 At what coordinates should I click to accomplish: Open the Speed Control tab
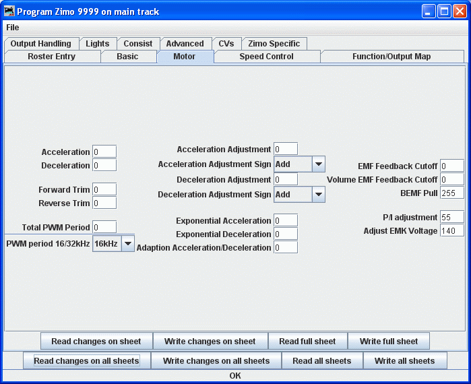[267, 57]
